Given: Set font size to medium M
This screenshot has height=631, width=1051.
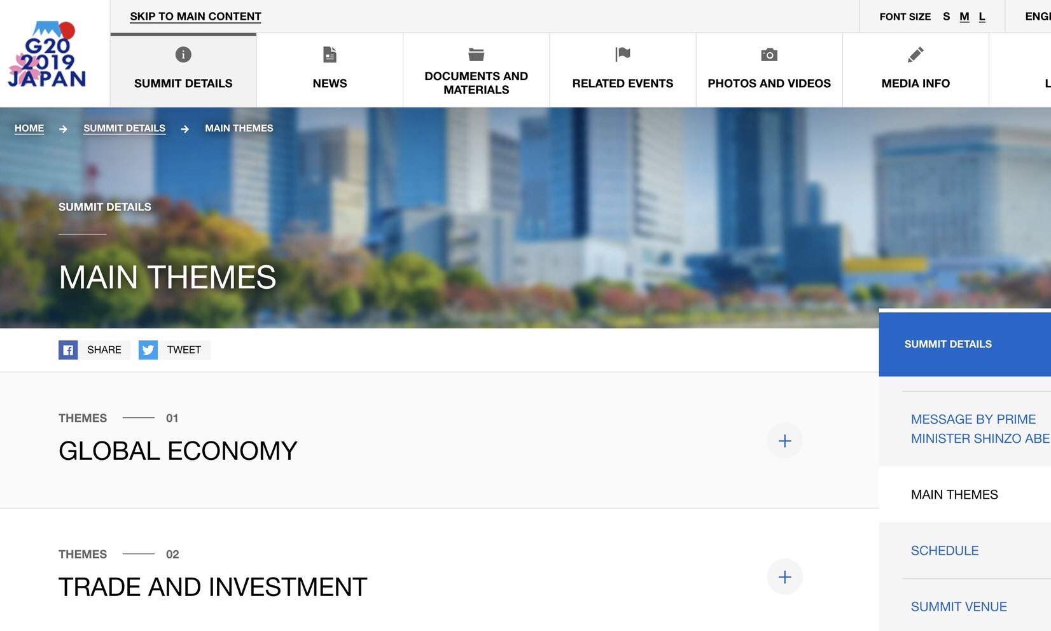Looking at the screenshot, I should 964,17.
